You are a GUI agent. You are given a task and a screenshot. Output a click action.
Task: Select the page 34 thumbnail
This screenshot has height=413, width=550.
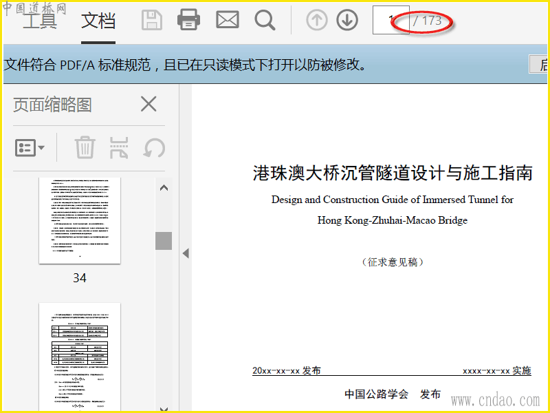click(x=80, y=220)
